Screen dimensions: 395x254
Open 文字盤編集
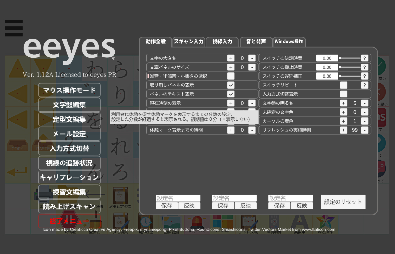point(69,105)
